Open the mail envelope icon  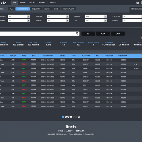(x=138, y=3)
